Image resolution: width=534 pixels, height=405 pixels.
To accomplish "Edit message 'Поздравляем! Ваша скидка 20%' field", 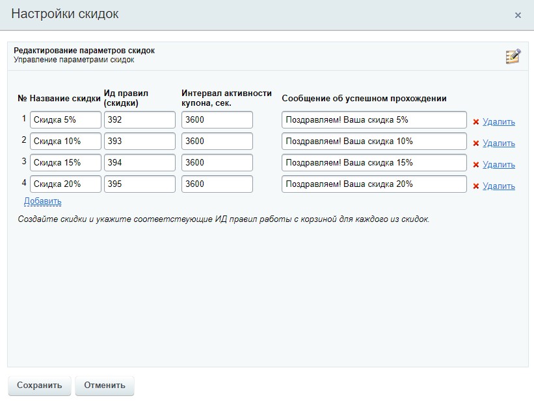I will coord(374,184).
